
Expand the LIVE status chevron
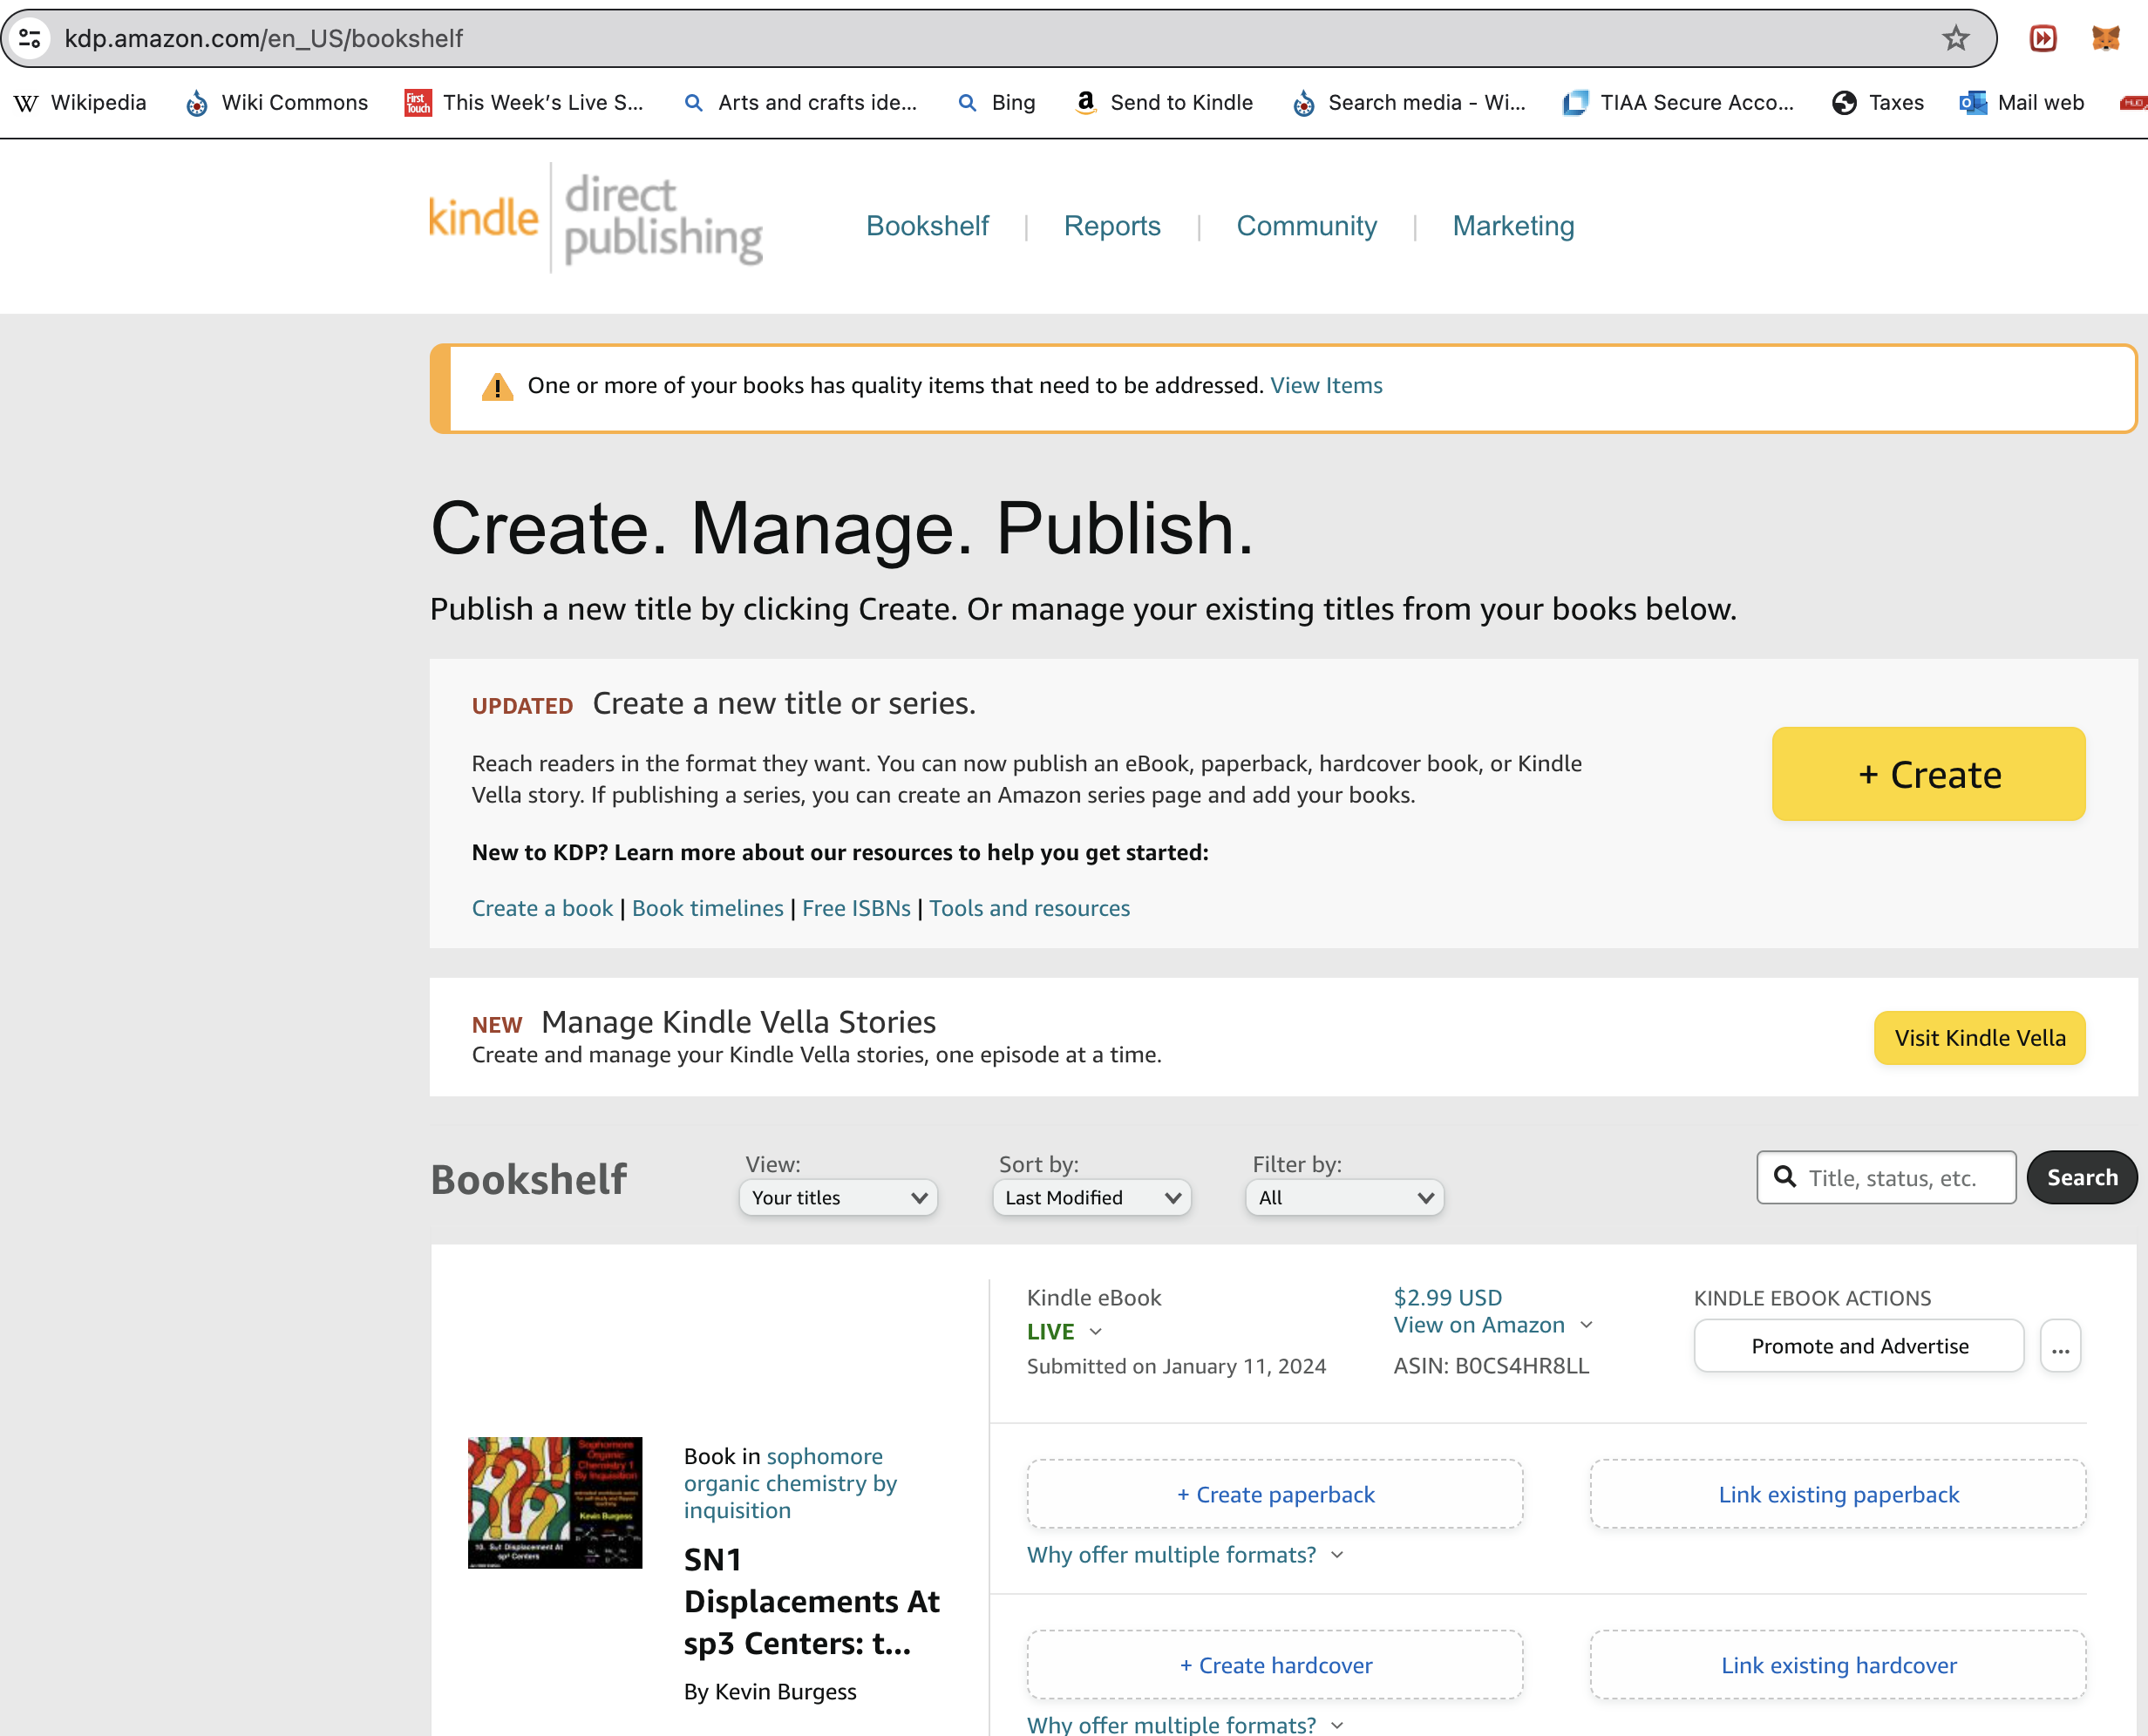click(1096, 1332)
